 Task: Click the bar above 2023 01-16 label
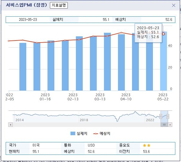(51, 66)
